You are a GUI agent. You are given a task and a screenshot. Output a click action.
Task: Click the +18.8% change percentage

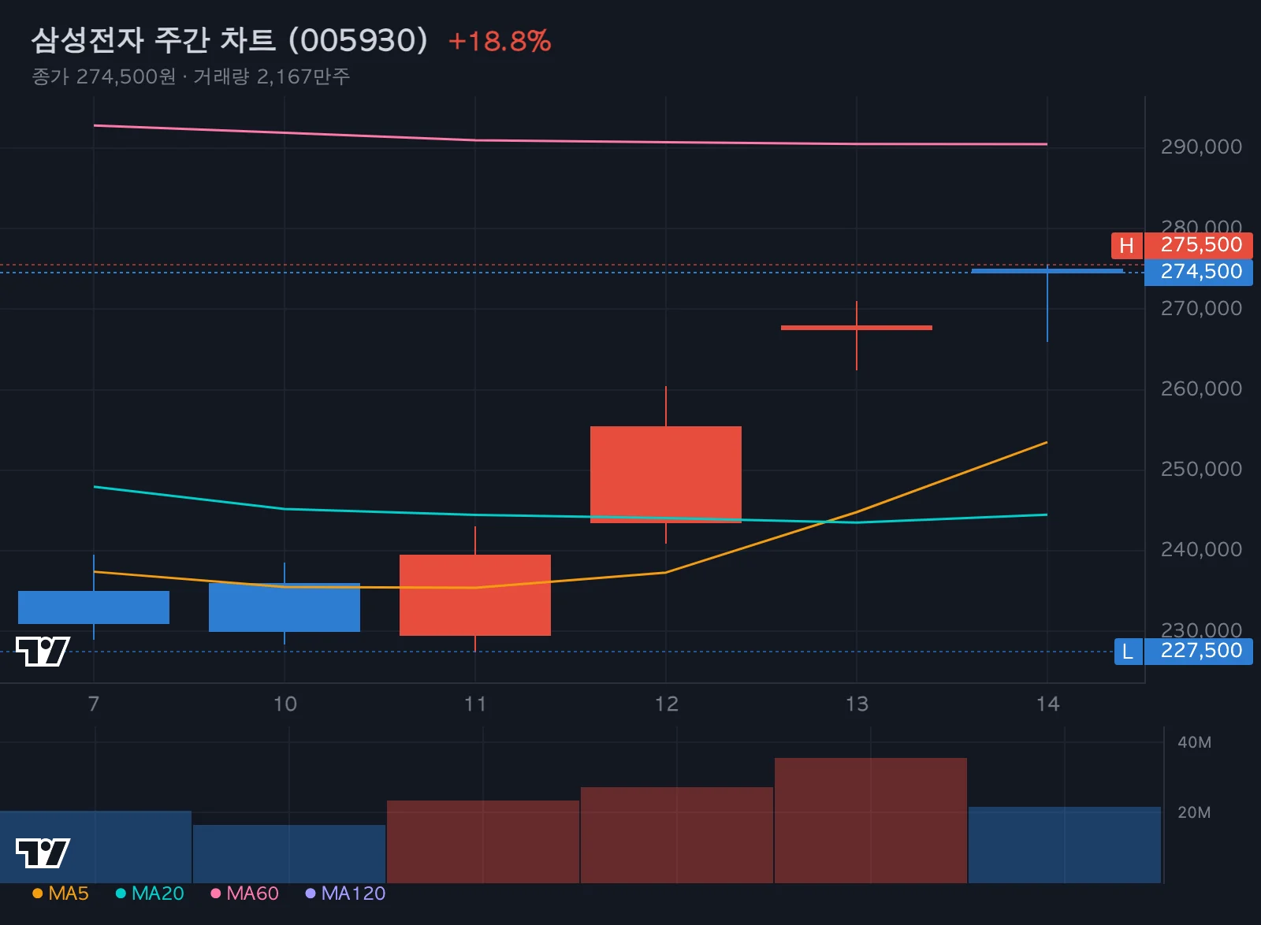[500, 41]
